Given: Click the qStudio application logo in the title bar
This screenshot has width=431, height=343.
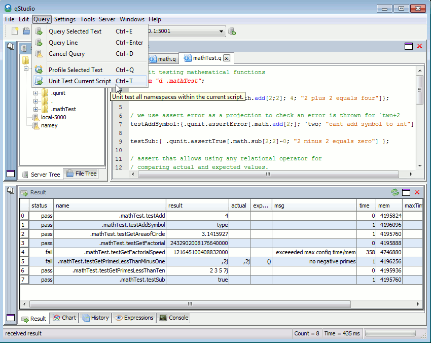Looking at the screenshot, I should pos(8,8).
